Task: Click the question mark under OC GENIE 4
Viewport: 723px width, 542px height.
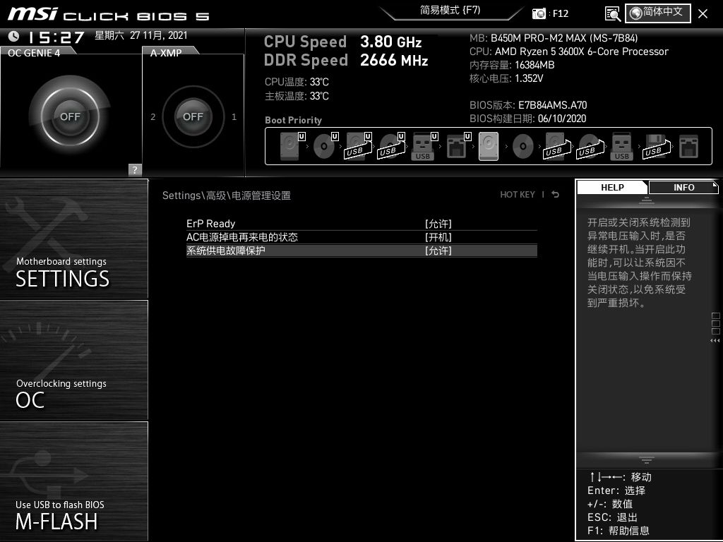Action: pyautogui.click(x=135, y=169)
